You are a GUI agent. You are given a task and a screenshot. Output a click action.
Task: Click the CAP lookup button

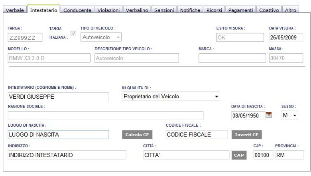coord(239,155)
